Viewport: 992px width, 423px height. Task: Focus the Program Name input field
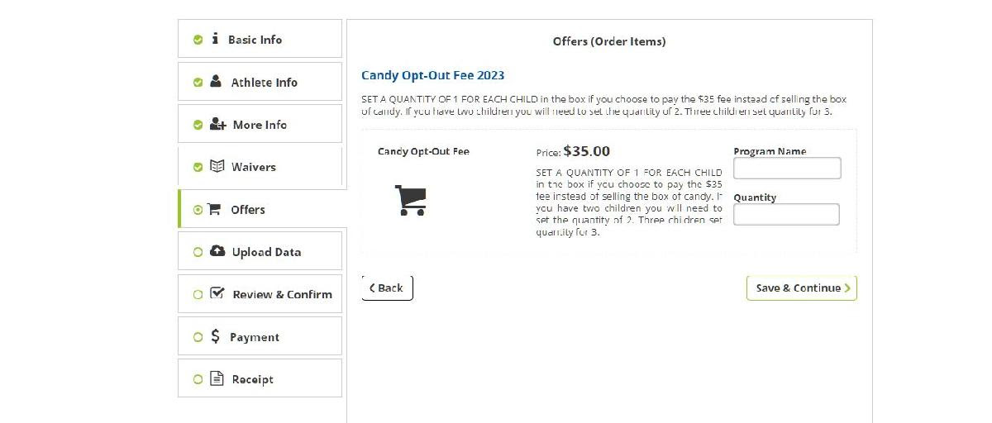786,169
